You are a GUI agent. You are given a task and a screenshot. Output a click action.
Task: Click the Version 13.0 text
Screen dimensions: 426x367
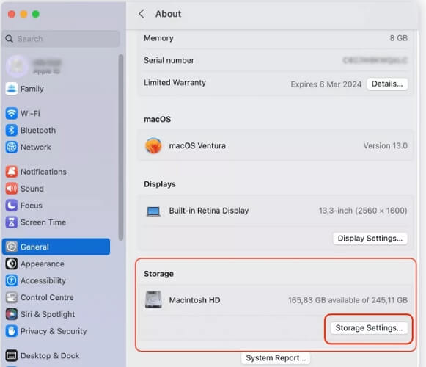(385, 145)
